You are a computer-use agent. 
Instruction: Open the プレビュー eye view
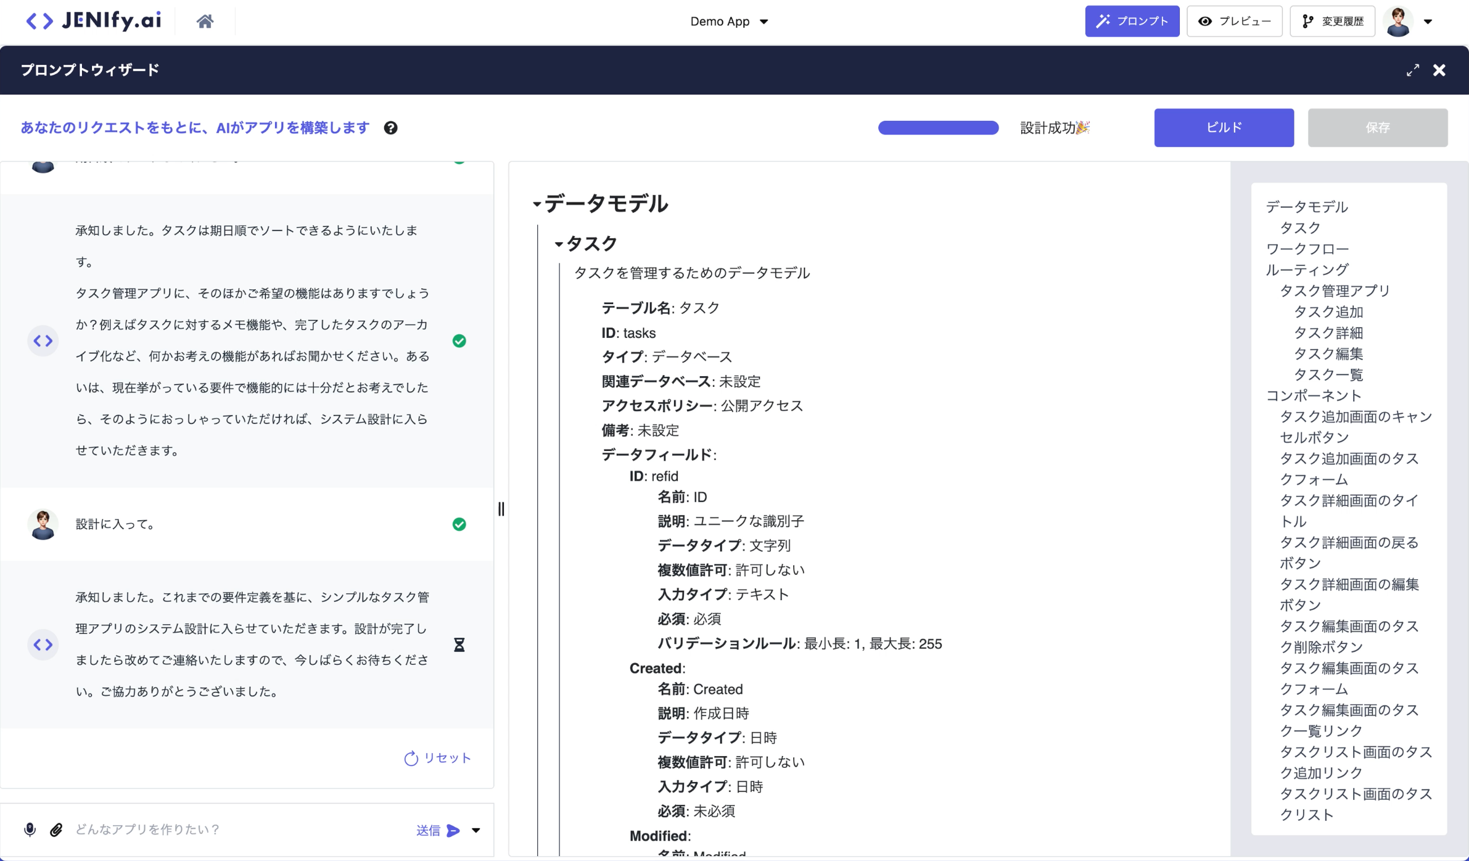(x=1234, y=22)
